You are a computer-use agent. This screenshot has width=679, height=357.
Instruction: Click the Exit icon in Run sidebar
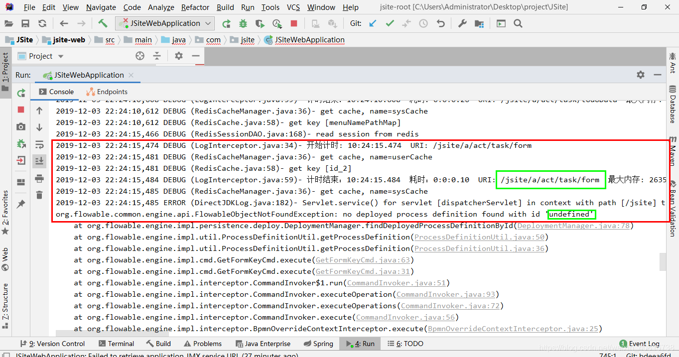point(21,160)
